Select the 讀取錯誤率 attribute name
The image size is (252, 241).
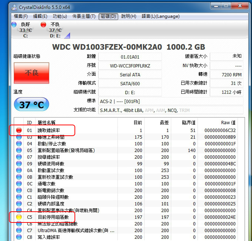pos(49,130)
